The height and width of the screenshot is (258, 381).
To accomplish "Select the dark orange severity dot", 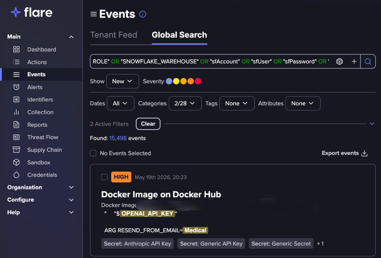I will (x=191, y=81).
